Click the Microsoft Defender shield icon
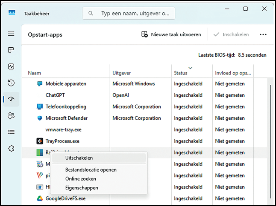This screenshot has height=206, width=276. coord(39,118)
